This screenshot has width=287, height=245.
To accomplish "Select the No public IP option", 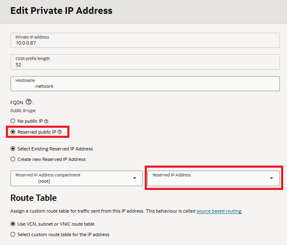I will pyautogui.click(x=13, y=121).
